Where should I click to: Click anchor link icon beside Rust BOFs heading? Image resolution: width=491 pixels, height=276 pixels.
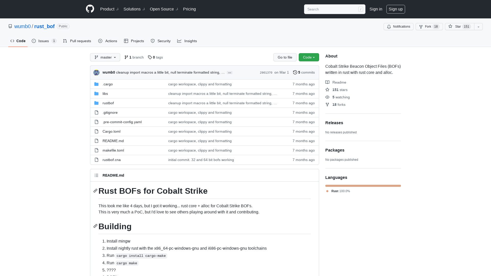95,191
